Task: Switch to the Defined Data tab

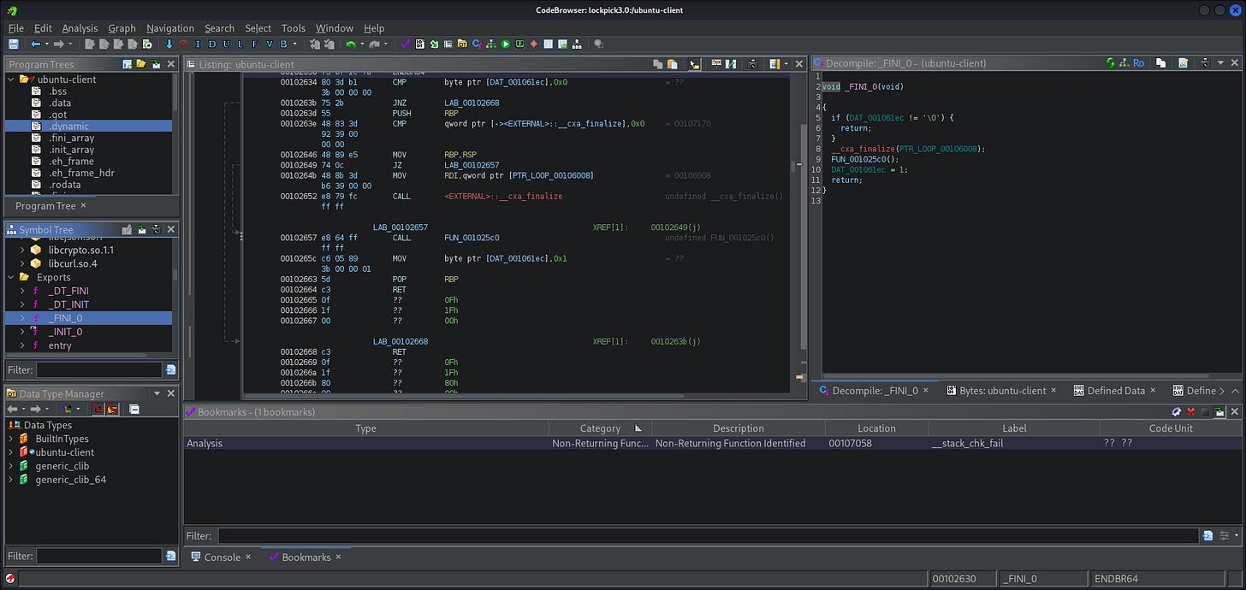Action: coord(1115,390)
